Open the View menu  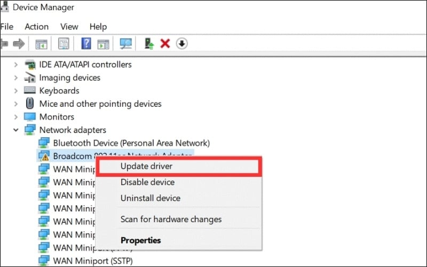click(x=69, y=27)
